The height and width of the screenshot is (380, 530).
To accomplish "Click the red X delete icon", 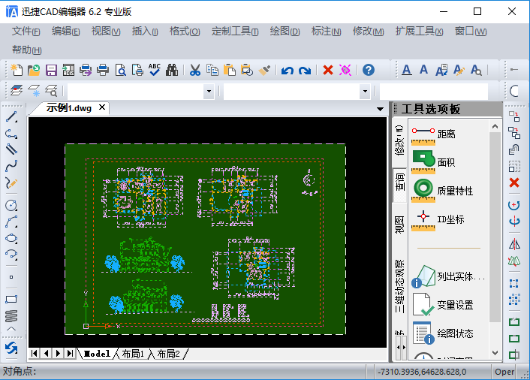I will click(328, 70).
